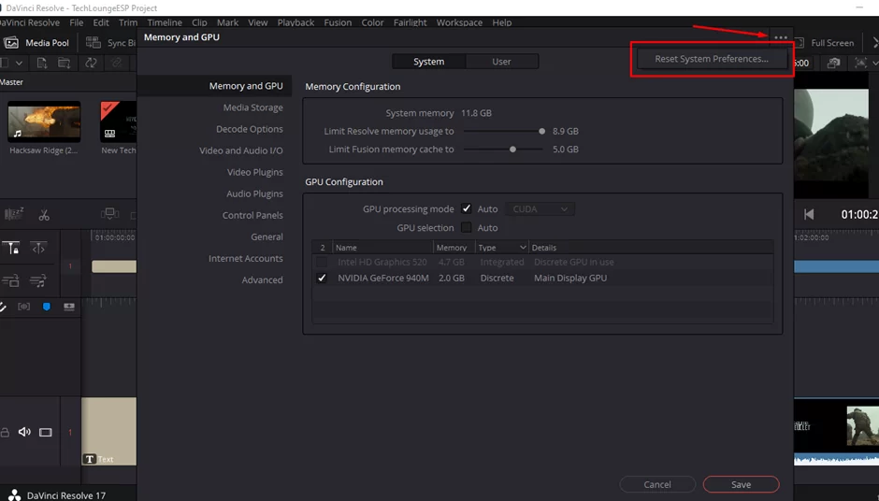Mute the track with speaker icon

point(24,432)
